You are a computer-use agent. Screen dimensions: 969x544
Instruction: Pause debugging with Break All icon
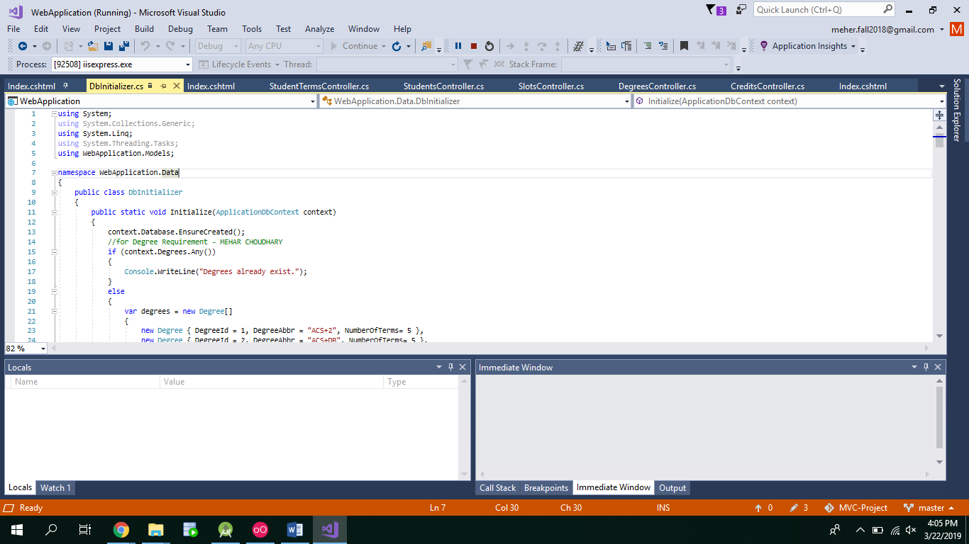click(458, 46)
